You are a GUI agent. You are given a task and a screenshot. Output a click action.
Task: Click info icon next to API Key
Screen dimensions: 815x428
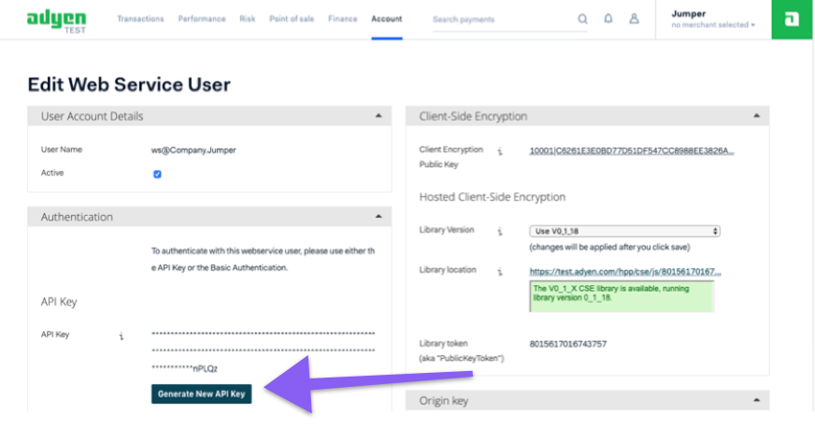click(x=122, y=336)
